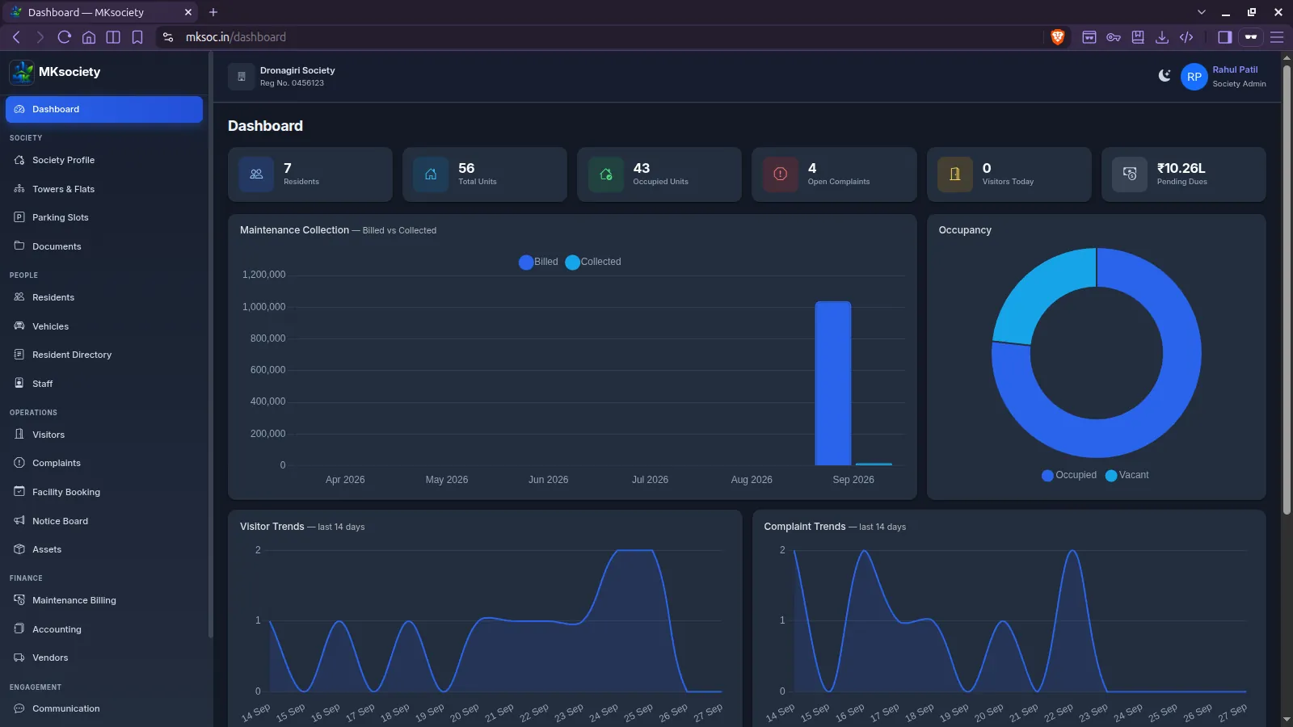The height and width of the screenshot is (727, 1293).
Task: Click the Vendors truck icon
Action: pyautogui.click(x=19, y=658)
